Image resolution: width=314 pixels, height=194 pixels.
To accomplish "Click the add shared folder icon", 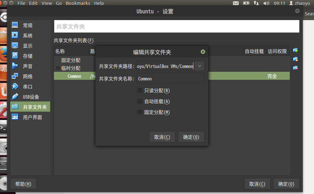I will [x=295, y=50].
